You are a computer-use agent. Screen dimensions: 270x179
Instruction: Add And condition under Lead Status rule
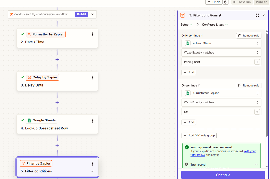pos(189,72)
